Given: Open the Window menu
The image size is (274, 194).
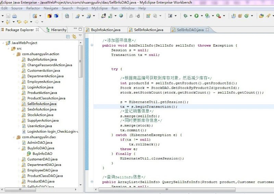Looking at the screenshot, I should click(128, 8).
